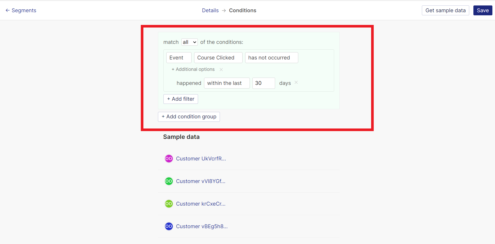Screen dimensions: 495x244
Task: Open the has not occurred selector
Action: pos(271,58)
